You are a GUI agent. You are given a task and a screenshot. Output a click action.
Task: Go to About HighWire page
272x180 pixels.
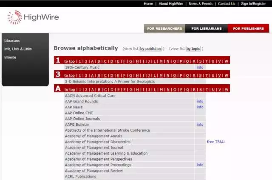coord(171,4)
